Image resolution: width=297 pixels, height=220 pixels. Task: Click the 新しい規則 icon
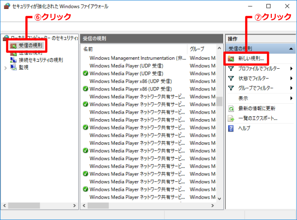click(231, 58)
